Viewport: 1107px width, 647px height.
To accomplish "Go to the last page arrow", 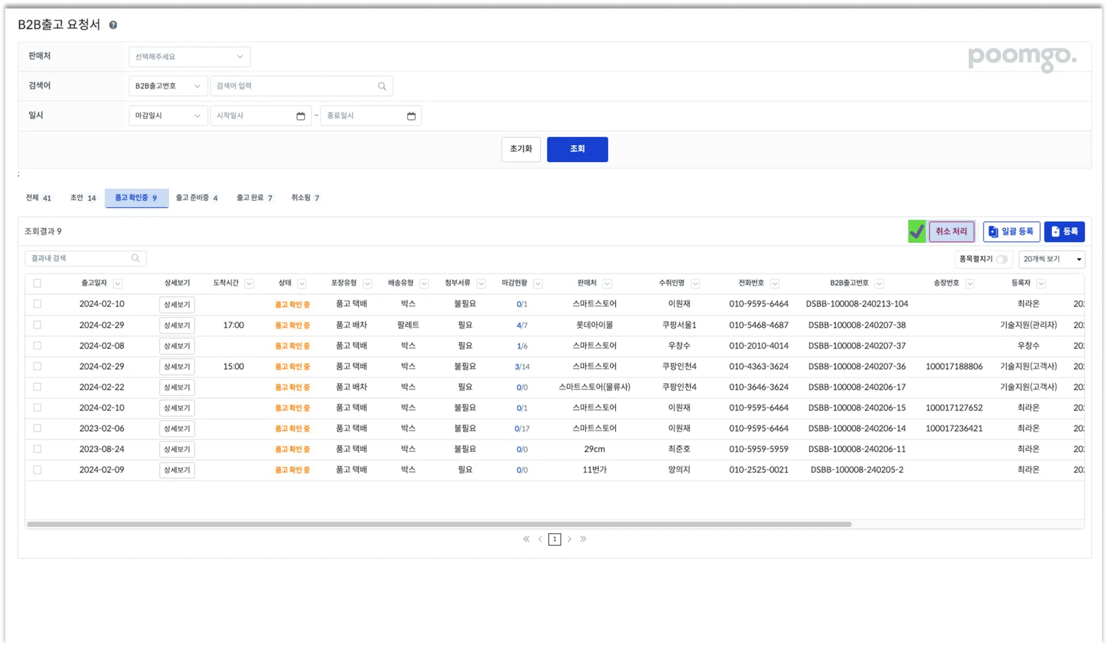I will (583, 539).
